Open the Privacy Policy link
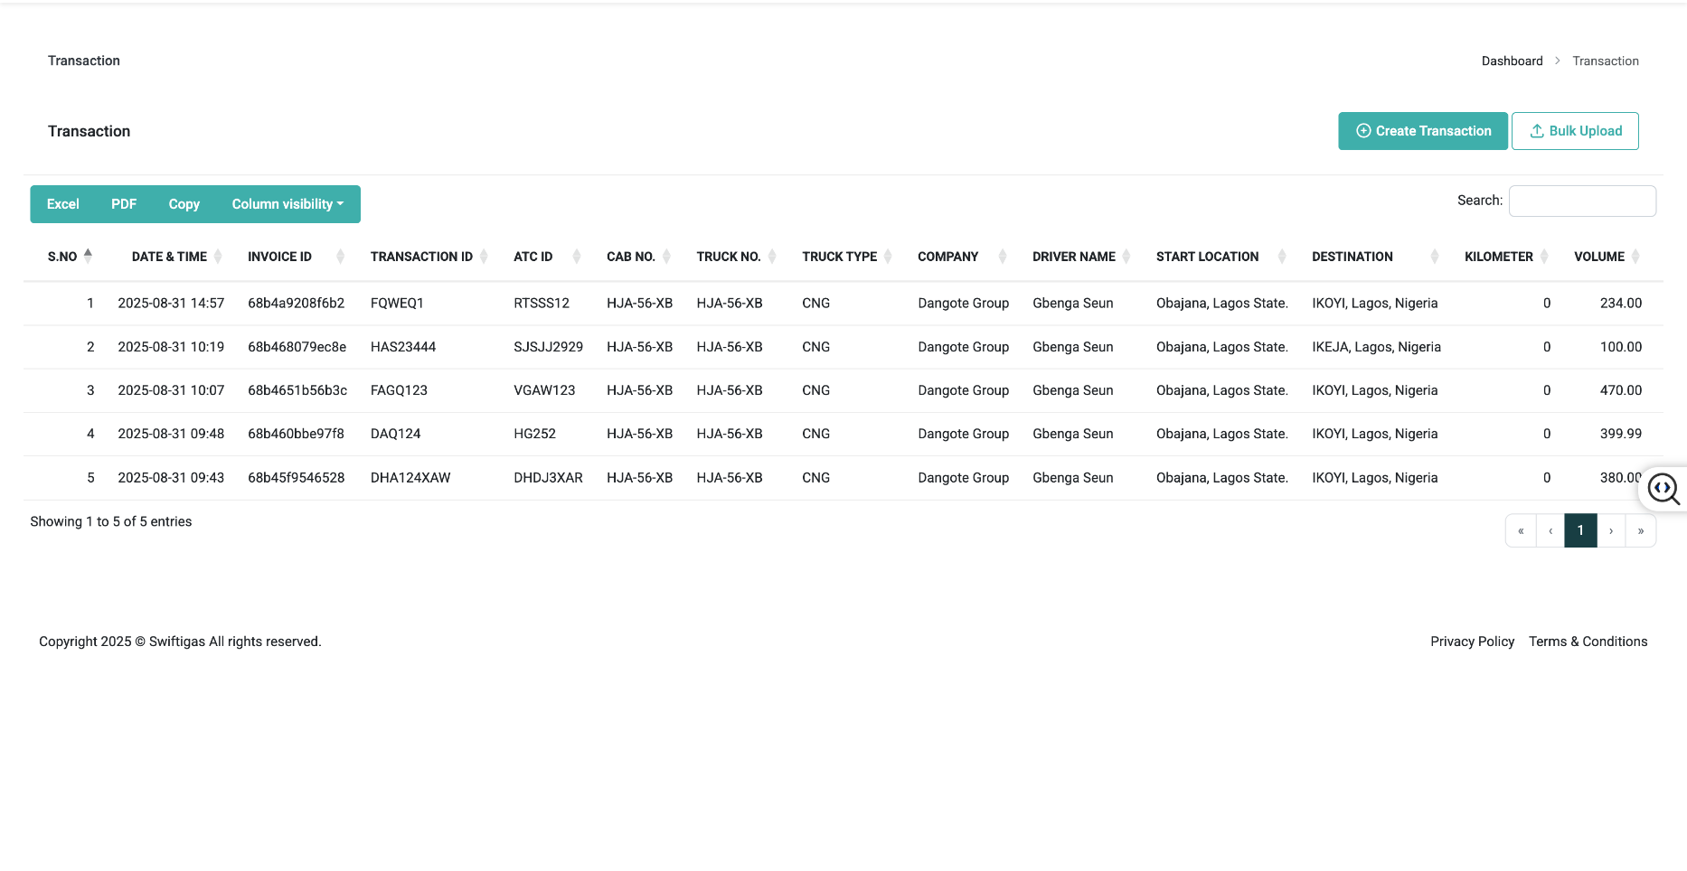Screen dimensions: 1687x871 1472,642
